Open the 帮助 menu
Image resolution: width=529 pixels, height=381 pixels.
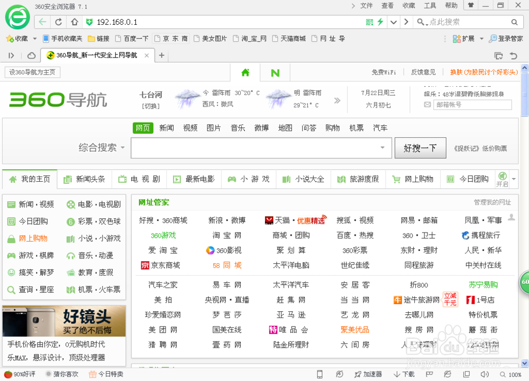click(451, 5)
